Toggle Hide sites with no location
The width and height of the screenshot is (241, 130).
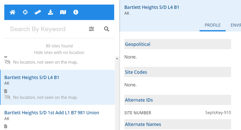(x=59, y=52)
